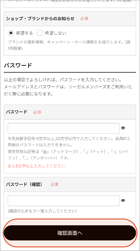Select the 希望する radio button
Viewport: 140px width, 251px height.
11,33
